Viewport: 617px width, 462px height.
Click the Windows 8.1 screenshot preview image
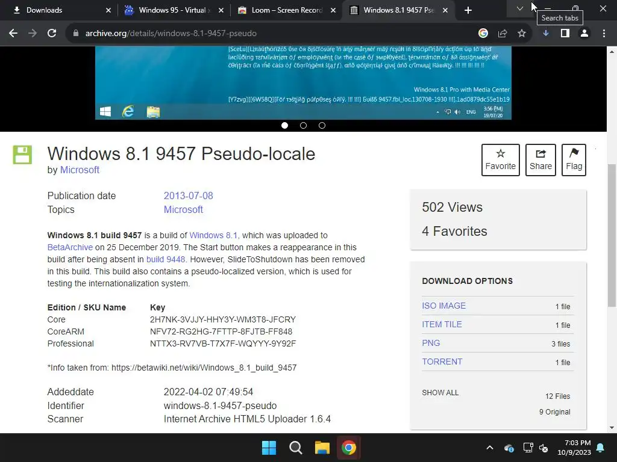[x=303, y=82]
